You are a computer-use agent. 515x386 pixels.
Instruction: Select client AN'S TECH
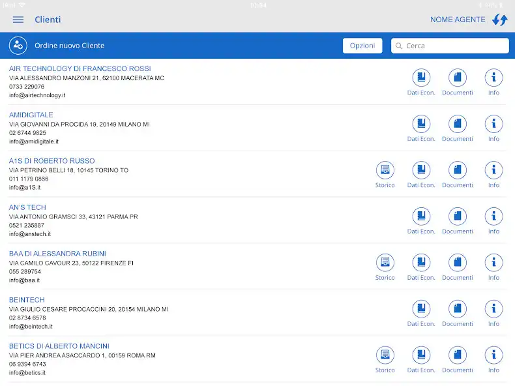tap(27, 207)
